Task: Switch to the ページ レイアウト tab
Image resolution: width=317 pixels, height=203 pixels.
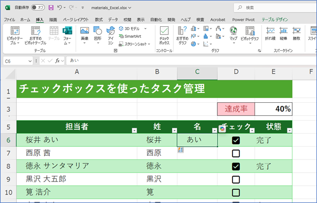Action: [x=76, y=19]
